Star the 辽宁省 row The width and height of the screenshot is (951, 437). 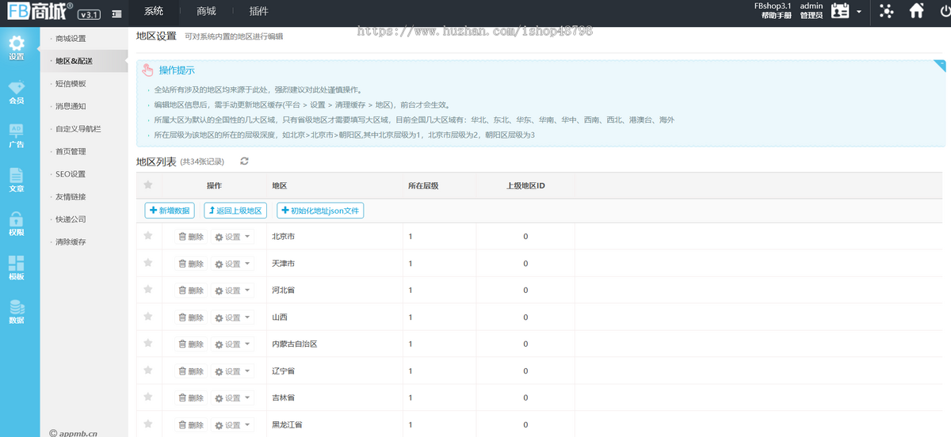click(x=147, y=370)
